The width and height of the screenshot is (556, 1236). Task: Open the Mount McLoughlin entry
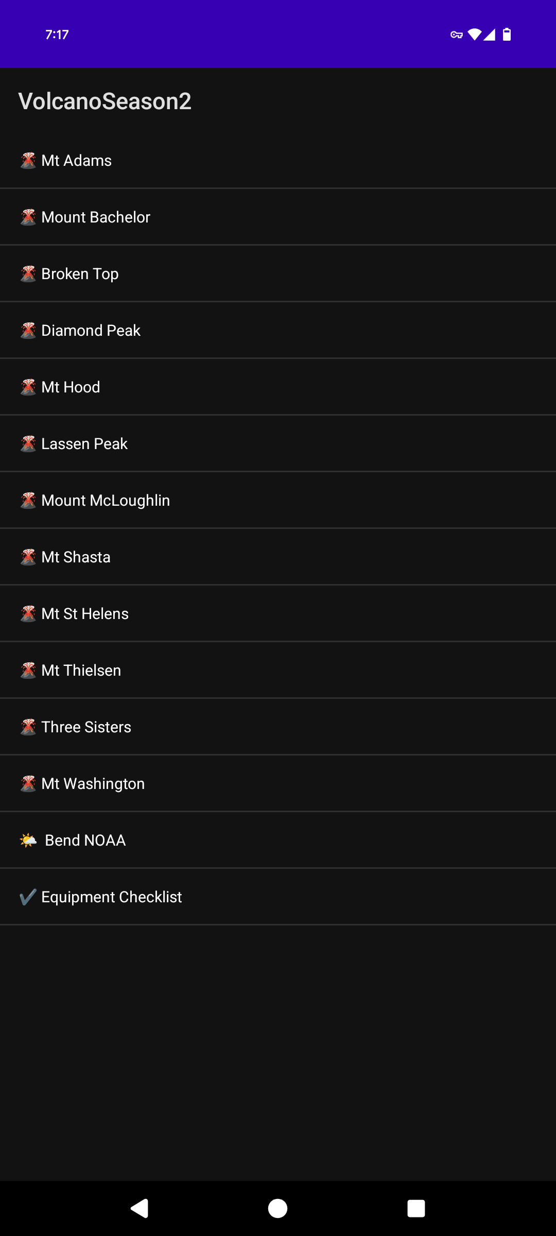106,501
